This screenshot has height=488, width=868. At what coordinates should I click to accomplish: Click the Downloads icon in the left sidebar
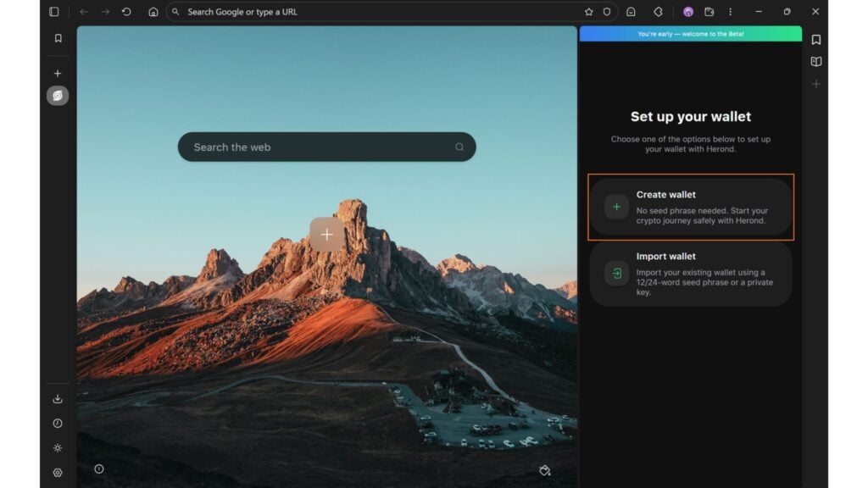coord(58,398)
